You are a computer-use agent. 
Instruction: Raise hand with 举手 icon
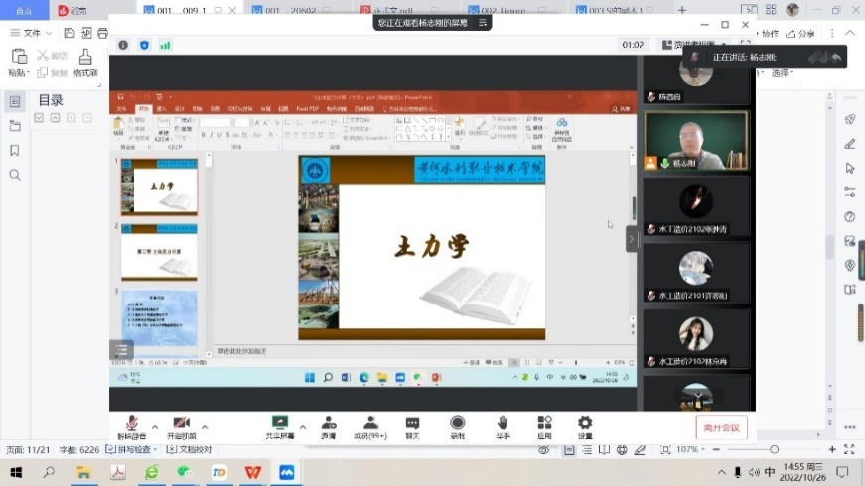click(503, 424)
